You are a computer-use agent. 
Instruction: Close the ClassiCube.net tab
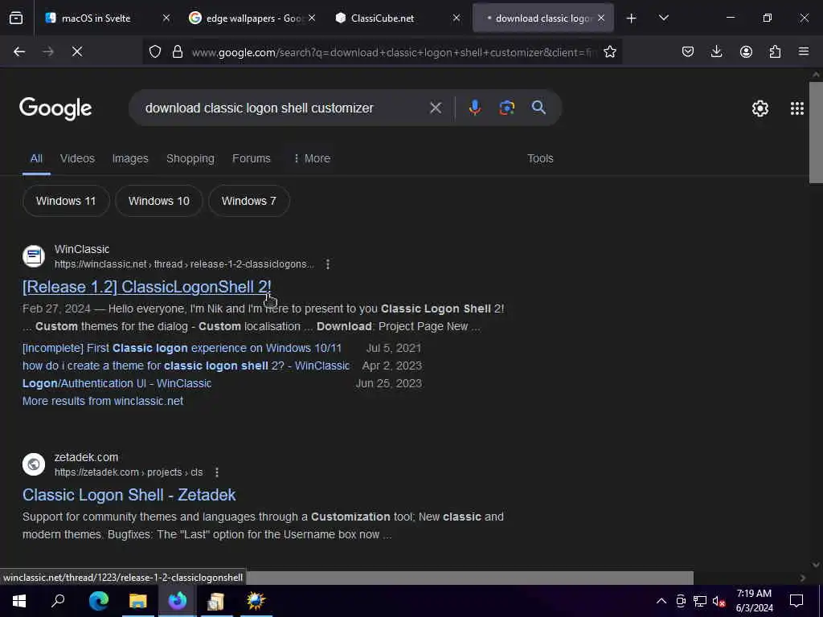[457, 18]
